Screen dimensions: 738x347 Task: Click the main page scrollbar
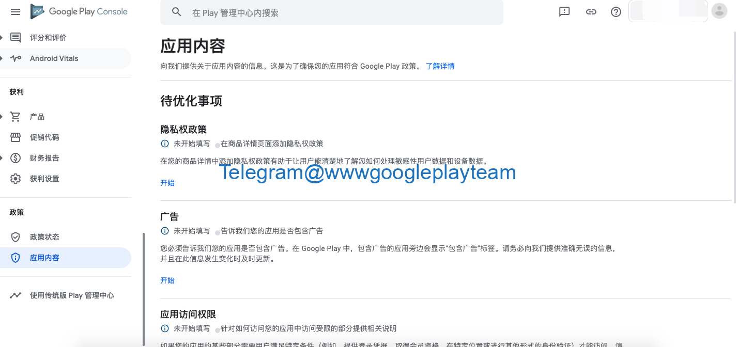click(734, 117)
